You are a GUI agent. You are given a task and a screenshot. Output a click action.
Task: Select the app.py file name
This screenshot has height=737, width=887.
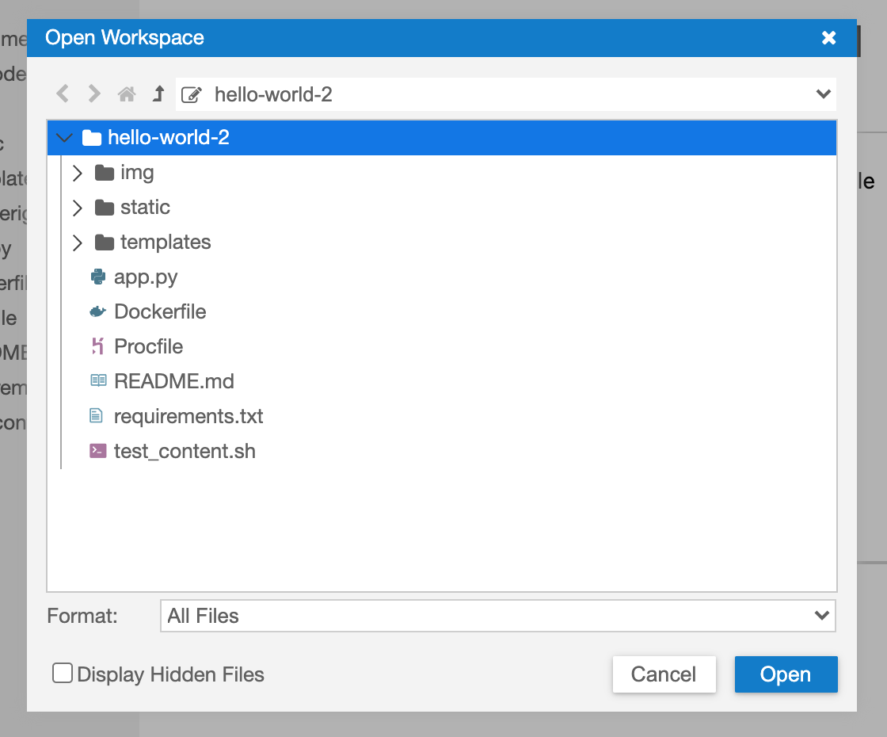146,277
